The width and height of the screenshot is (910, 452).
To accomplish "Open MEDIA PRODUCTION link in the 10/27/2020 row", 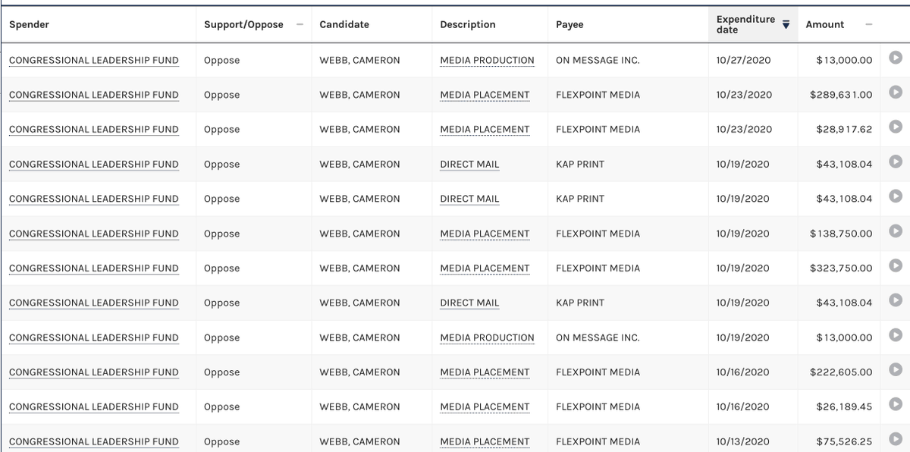I will [x=487, y=61].
